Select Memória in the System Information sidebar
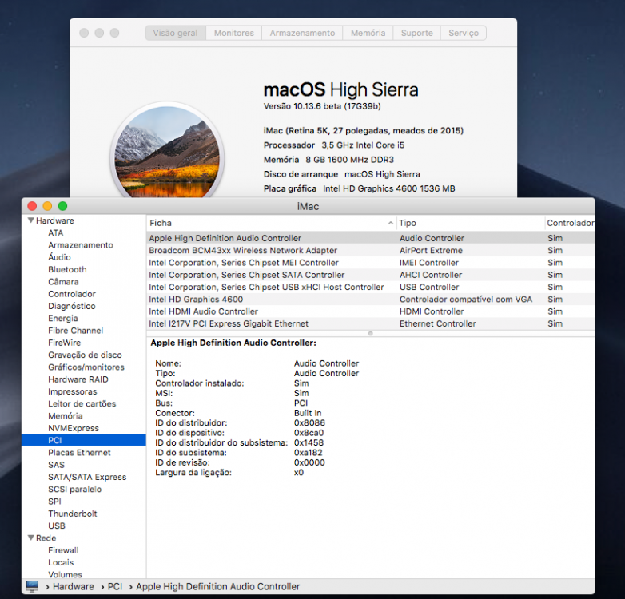 [x=66, y=416]
